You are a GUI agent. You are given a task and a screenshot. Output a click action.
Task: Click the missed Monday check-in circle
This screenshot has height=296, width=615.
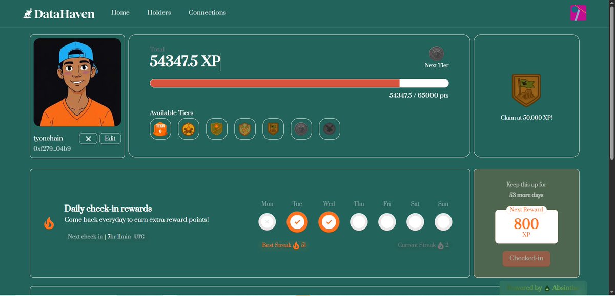coord(268,222)
